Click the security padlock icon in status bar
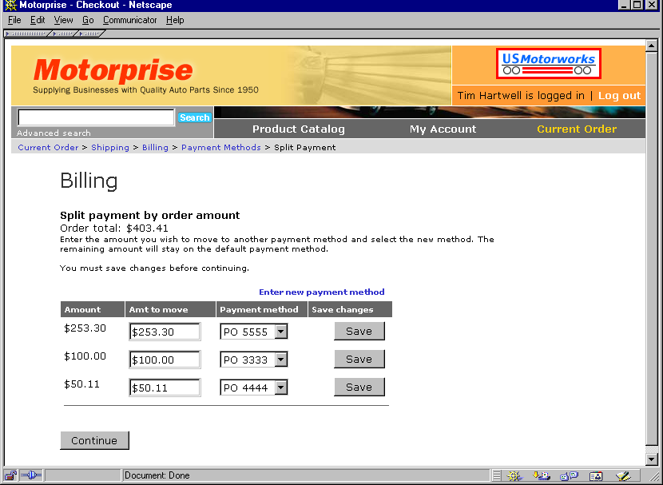 pos(10,475)
